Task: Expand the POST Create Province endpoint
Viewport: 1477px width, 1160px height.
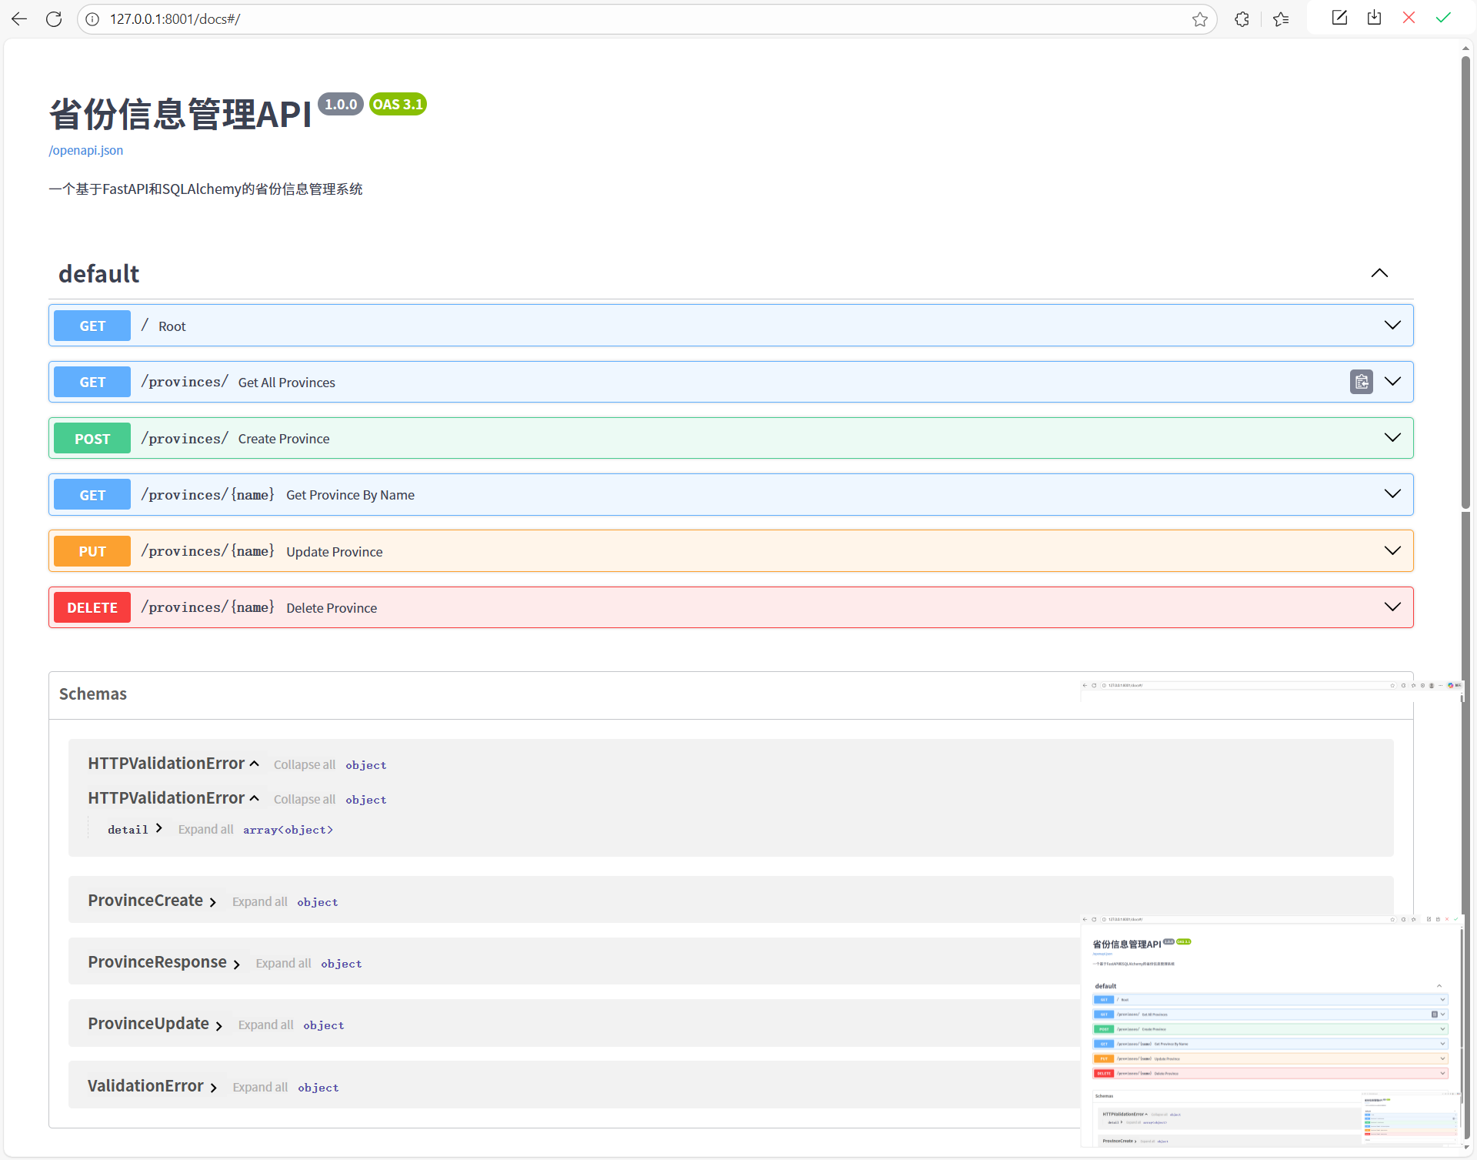Action: pos(1392,437)
